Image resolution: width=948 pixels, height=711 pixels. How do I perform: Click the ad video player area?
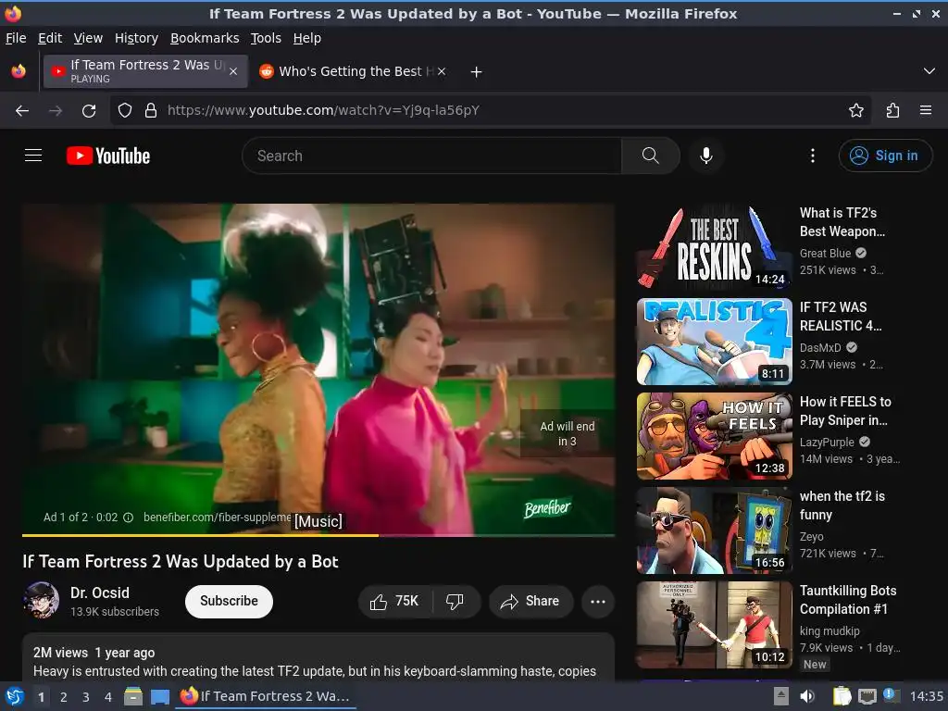tap(318, 368)
